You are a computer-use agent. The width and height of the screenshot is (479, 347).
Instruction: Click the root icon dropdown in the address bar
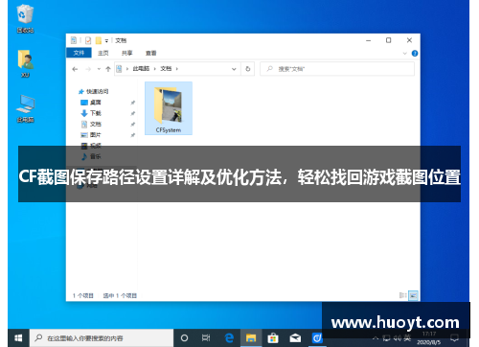(127, 69)
